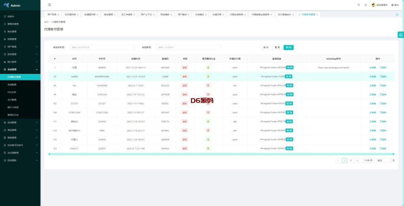
Task: Click the next page arrow
Action: (357, 160)
